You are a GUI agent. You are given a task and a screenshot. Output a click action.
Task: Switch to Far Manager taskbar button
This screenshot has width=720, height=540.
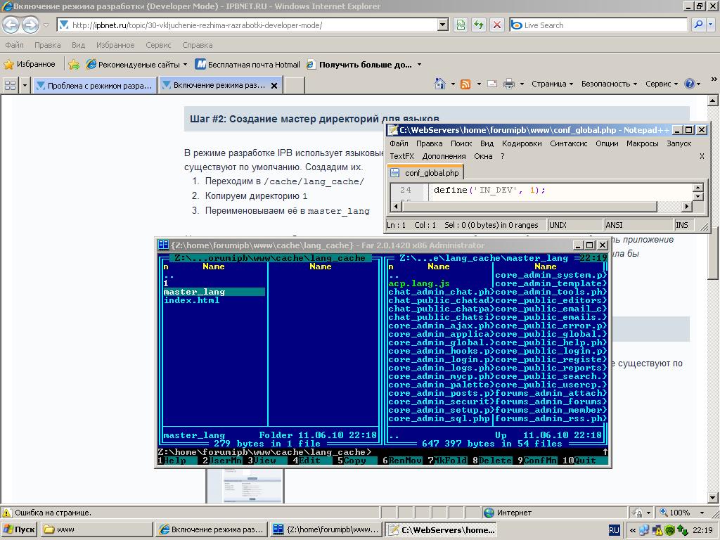[326, 529]
